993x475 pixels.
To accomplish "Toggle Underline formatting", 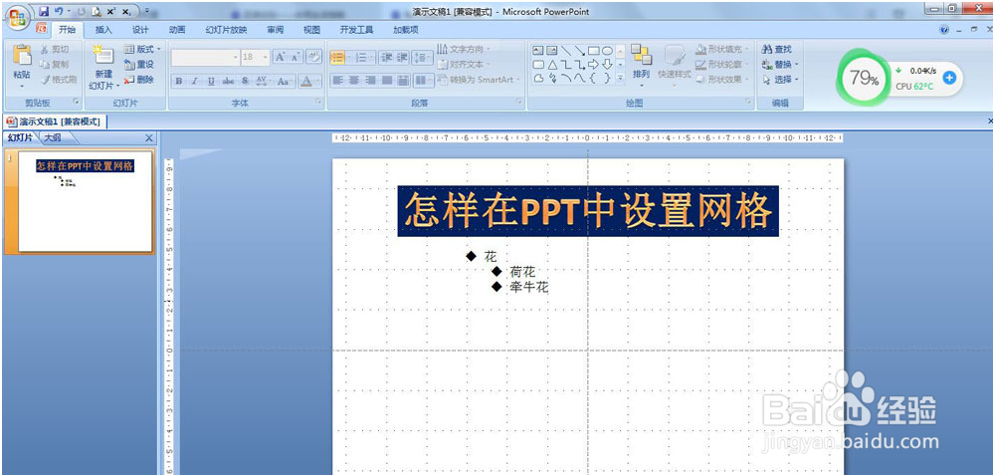I will pyautogui.click(x=211, y=81).
